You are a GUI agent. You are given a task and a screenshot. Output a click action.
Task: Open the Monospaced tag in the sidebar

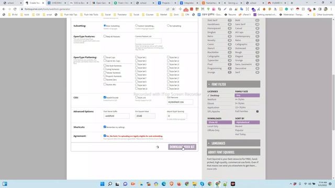[214, 28]
